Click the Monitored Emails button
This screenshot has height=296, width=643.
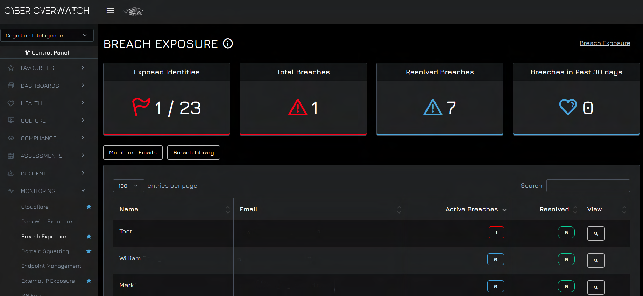133,152
